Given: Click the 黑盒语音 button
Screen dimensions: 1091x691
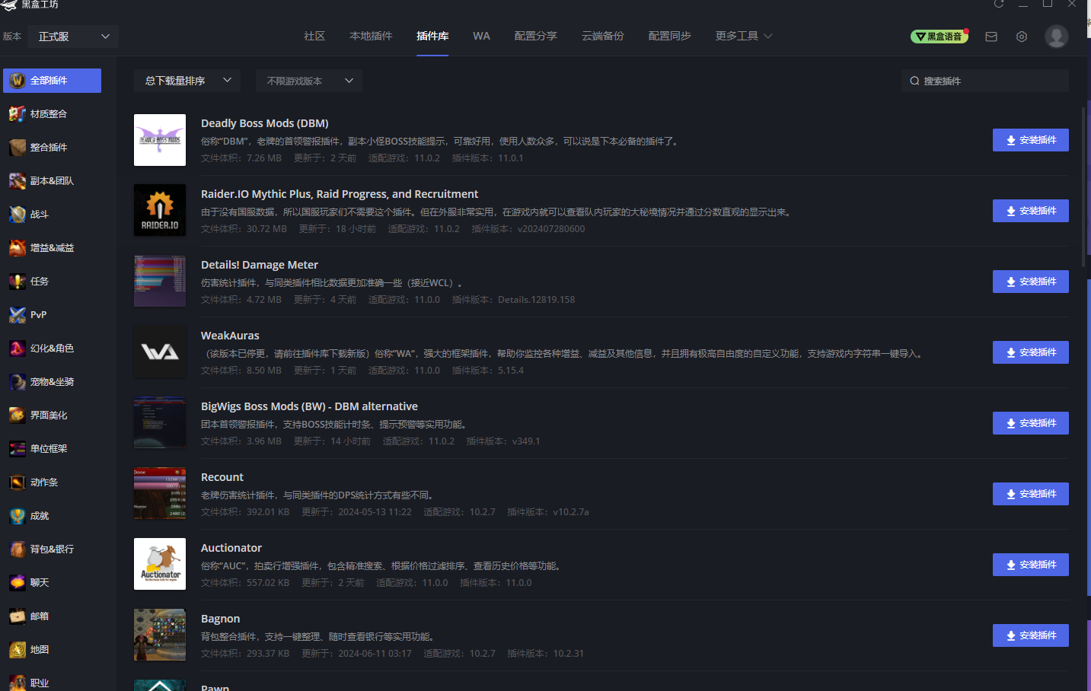Looking at the screenshot, I should click(939, 36).
